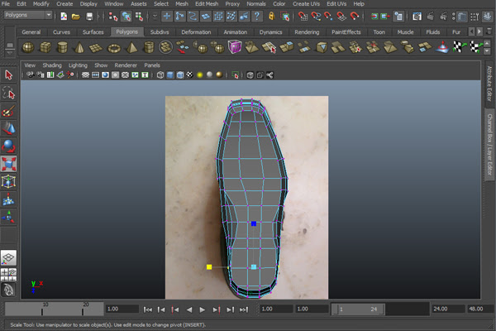Click the question mark help icon
Viewport: 496px width, 331px height.
(x=257, y=17)
